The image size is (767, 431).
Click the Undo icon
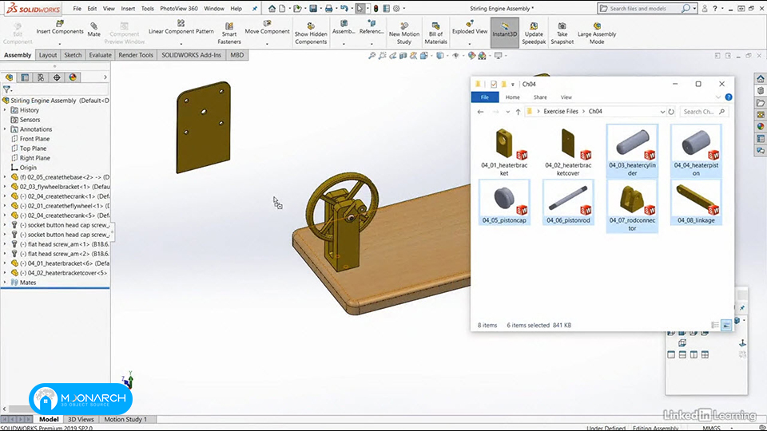[x=344, y=8]
